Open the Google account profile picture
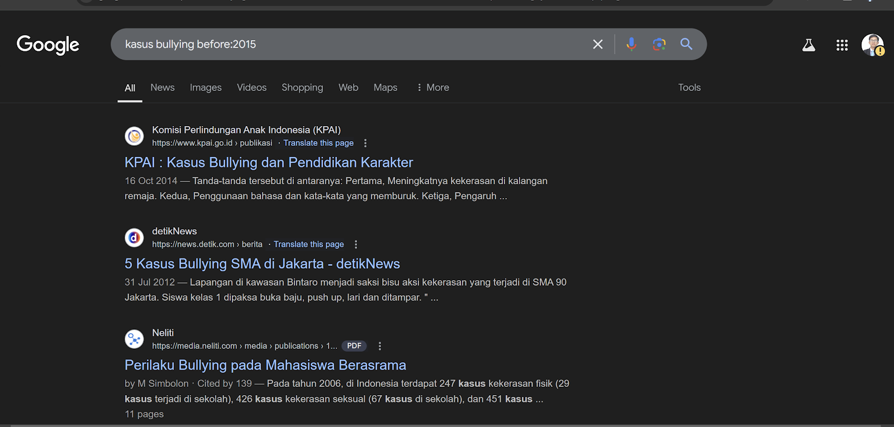Screen dimensions: 894x427 872,45
